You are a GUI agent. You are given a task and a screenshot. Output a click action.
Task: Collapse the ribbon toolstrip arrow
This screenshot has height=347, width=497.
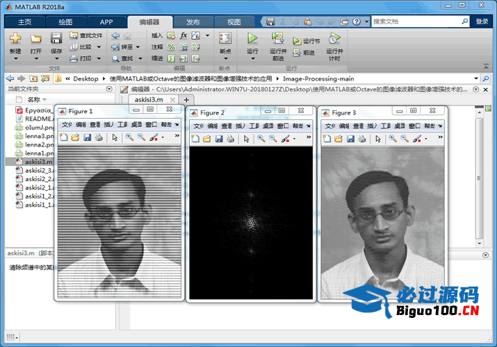pos(486,66)
